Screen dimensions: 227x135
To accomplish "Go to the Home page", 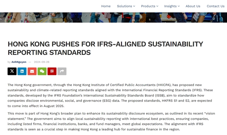I will point(106,6).
